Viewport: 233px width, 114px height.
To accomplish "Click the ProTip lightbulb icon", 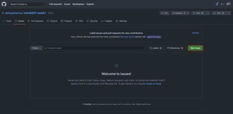I will point(83,104).
